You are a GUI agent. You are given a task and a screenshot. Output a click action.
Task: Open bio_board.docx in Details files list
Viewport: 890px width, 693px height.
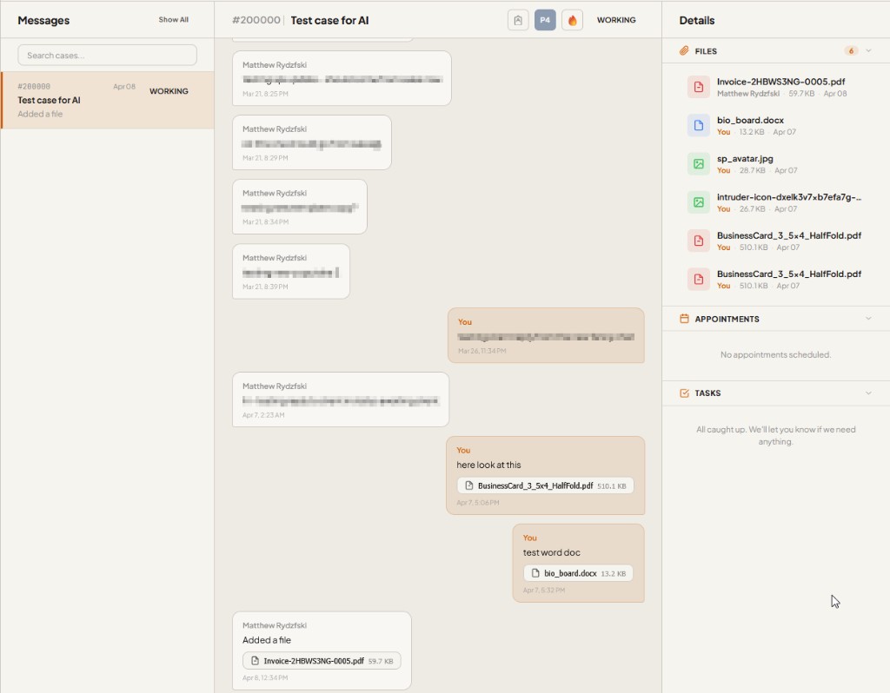coord(750,120)
